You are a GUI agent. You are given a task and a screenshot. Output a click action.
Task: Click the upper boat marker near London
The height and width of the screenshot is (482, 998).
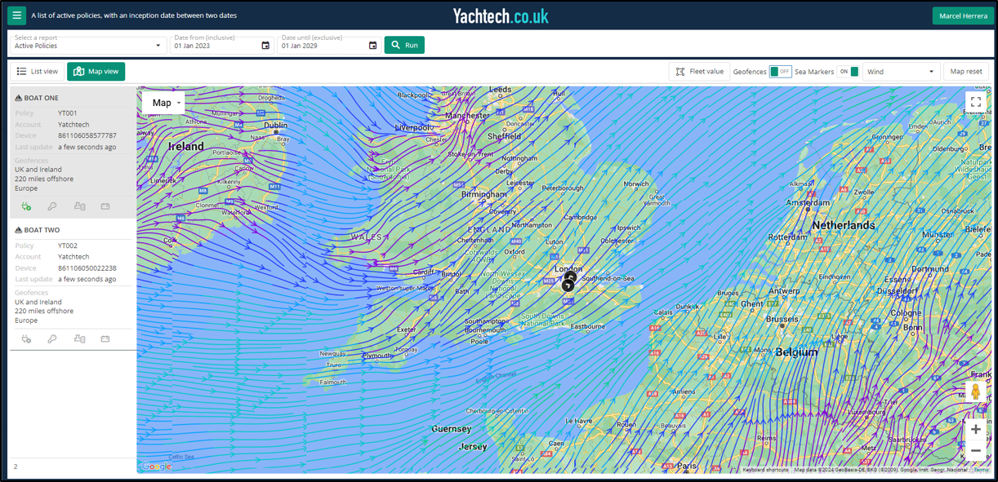coord(570,277)
